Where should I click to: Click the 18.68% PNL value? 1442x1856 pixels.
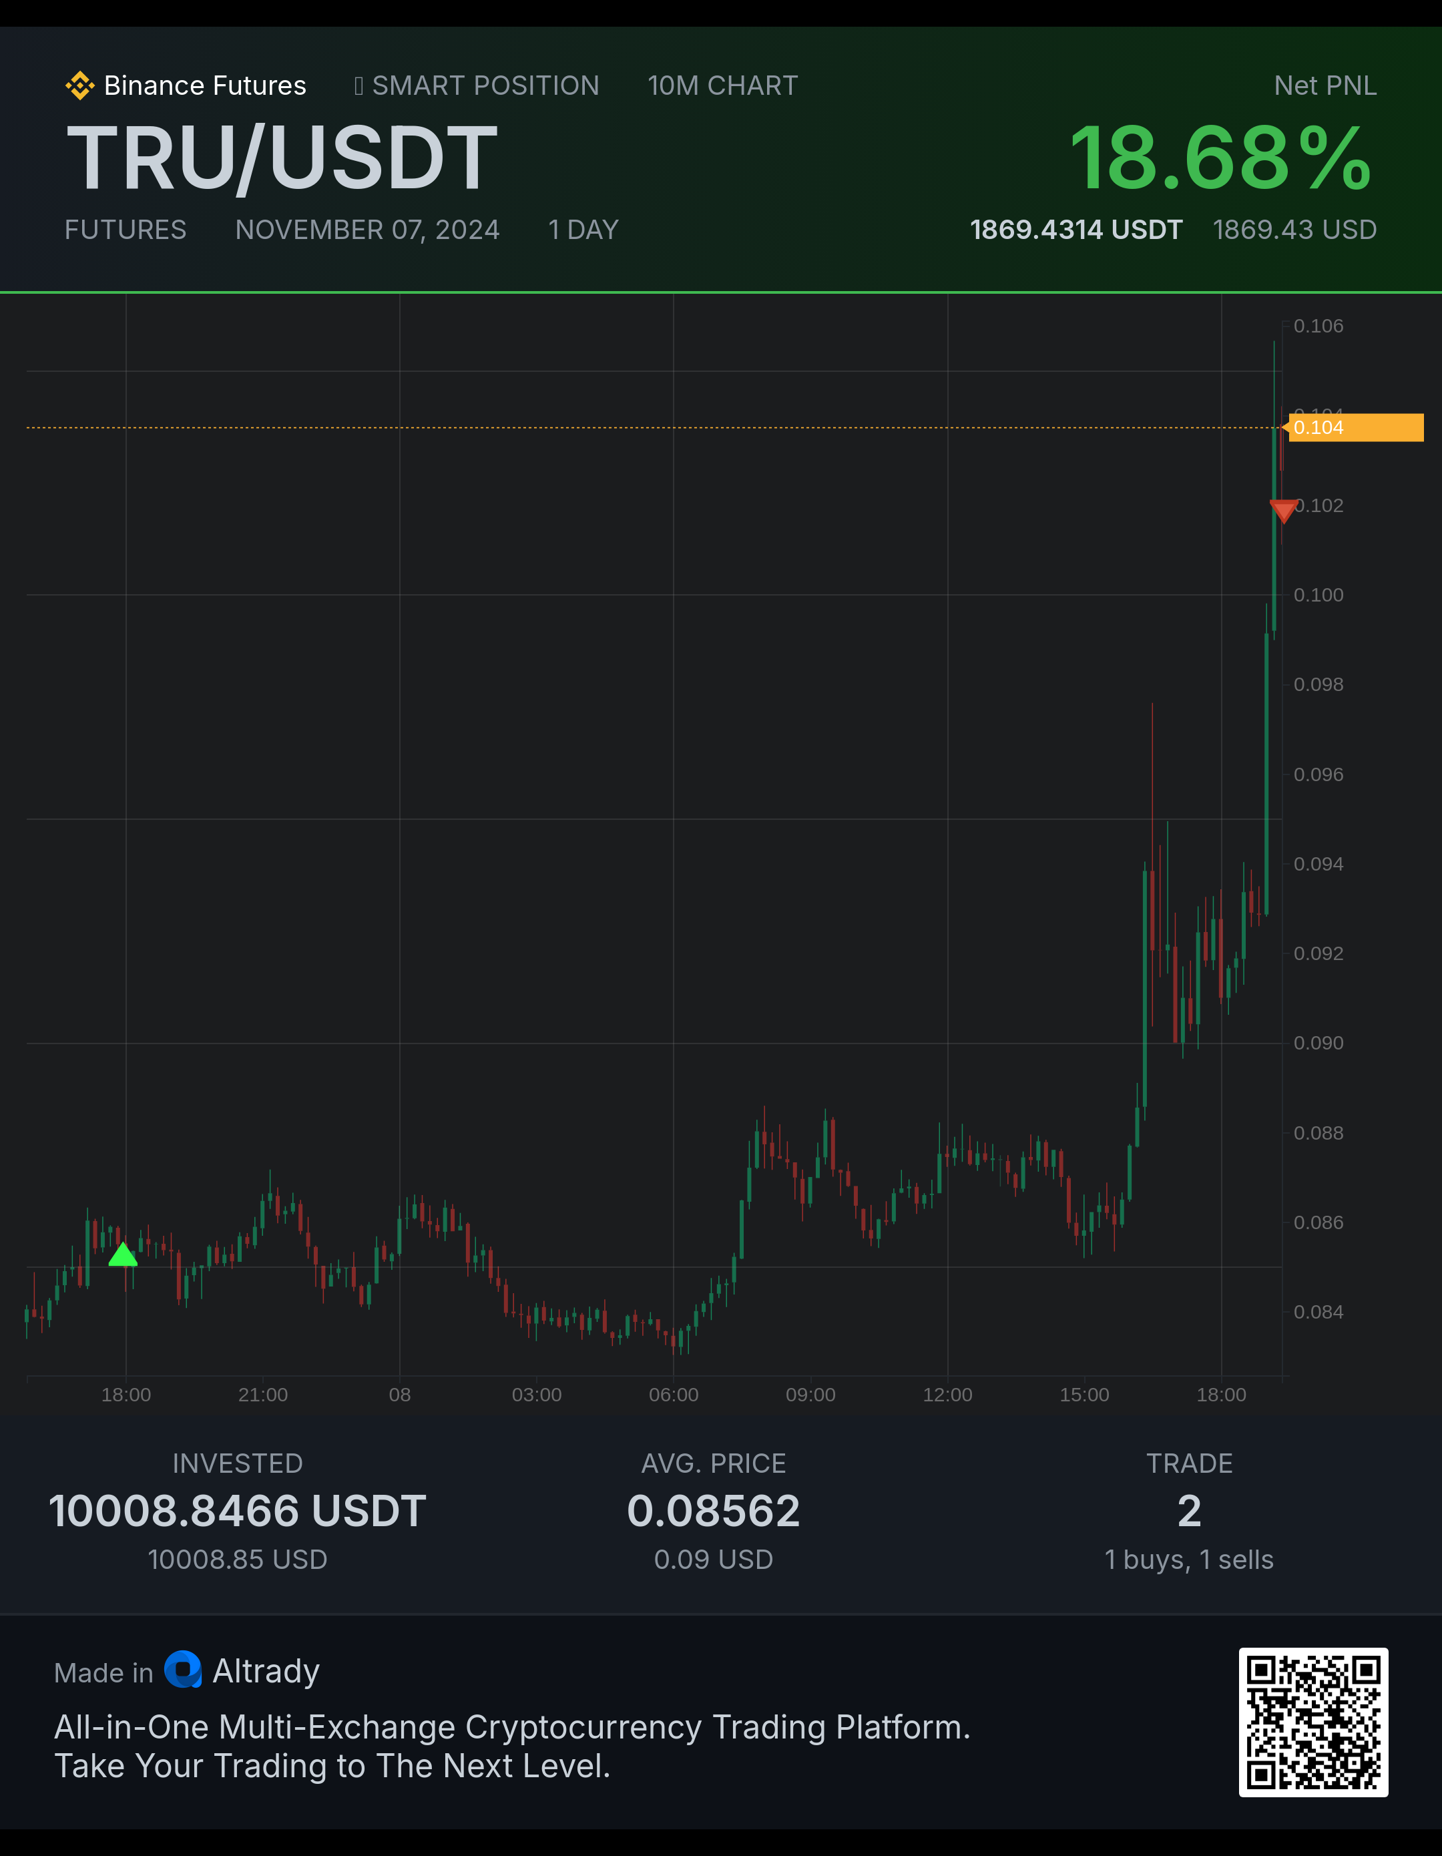click(x=1221, y=158)
